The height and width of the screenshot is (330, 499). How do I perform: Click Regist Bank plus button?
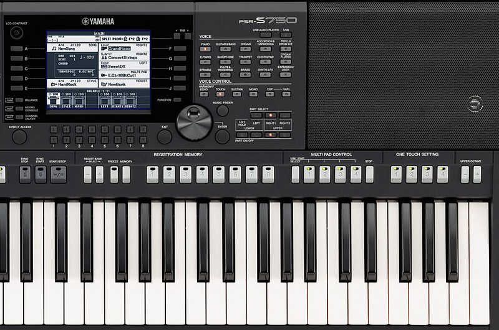coord(100,174)
